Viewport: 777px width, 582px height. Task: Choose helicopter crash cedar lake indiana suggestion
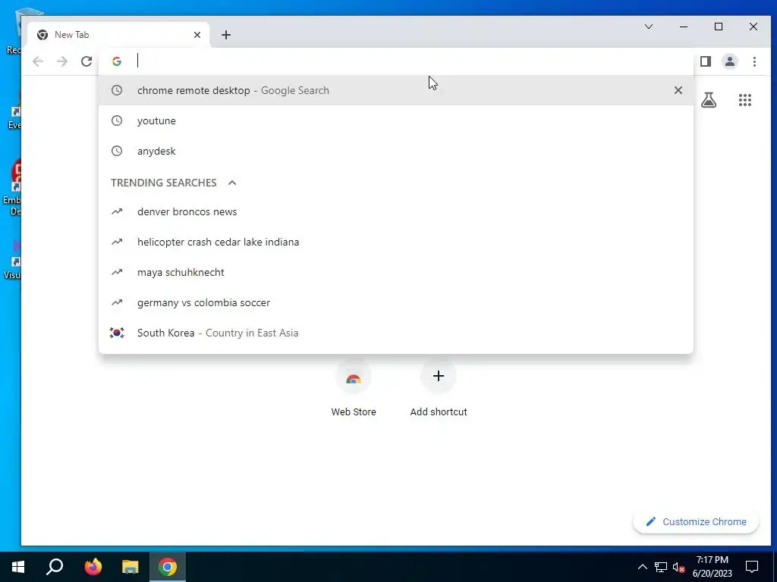click(396, 242)
